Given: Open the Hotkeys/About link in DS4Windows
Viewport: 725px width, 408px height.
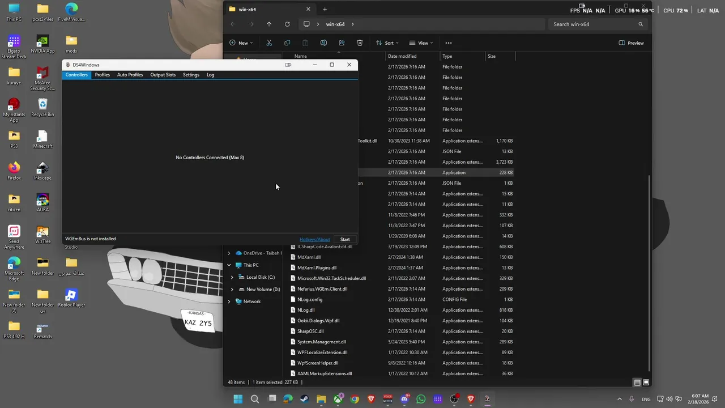Looking at the screenshot, I should (x=314, y=239).
